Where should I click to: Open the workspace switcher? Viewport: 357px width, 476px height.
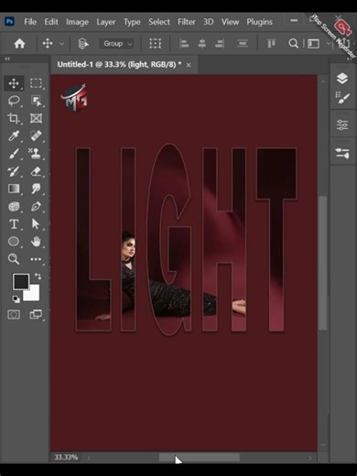[313, 44]
